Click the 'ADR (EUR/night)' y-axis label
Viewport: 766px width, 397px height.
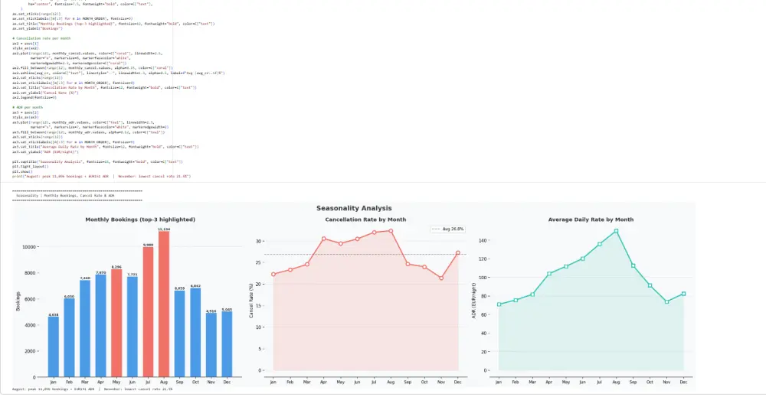473,301
